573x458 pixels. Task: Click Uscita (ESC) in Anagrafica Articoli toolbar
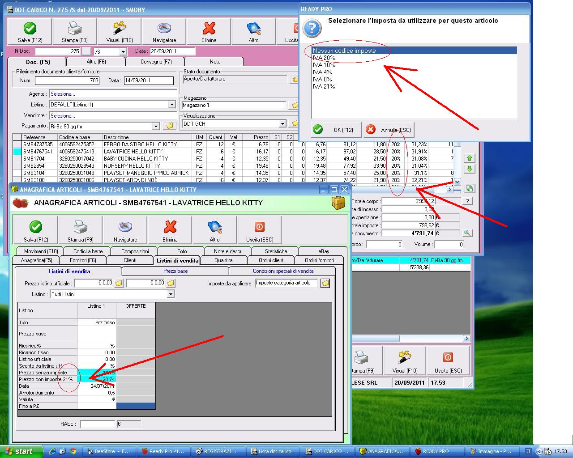coord(260,230)
